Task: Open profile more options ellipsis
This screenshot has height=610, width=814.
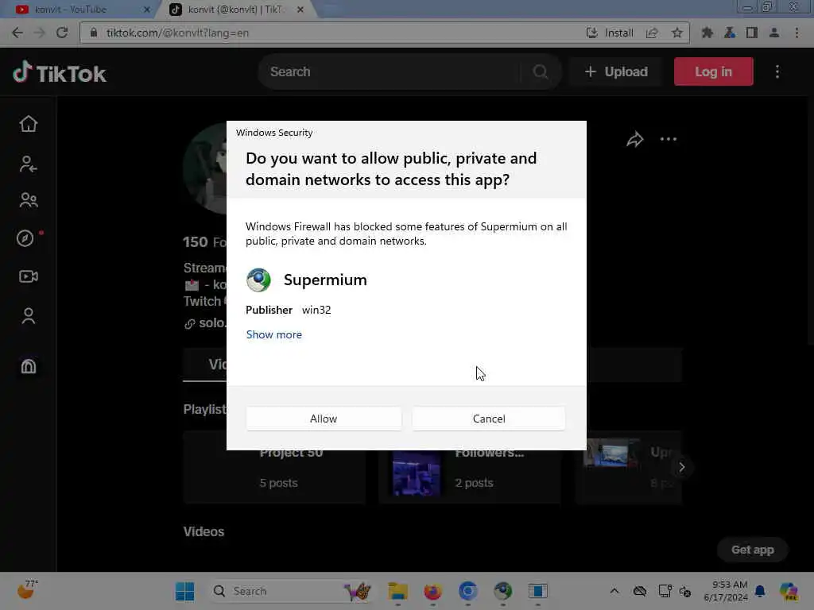Action: tap(668, 139)
